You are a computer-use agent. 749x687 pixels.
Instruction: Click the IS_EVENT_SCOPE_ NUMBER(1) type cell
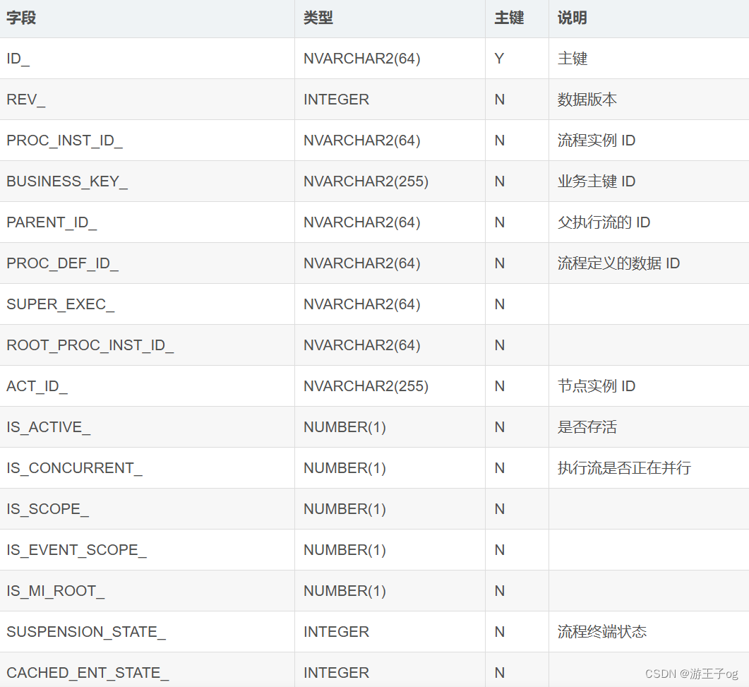point(345,549)
